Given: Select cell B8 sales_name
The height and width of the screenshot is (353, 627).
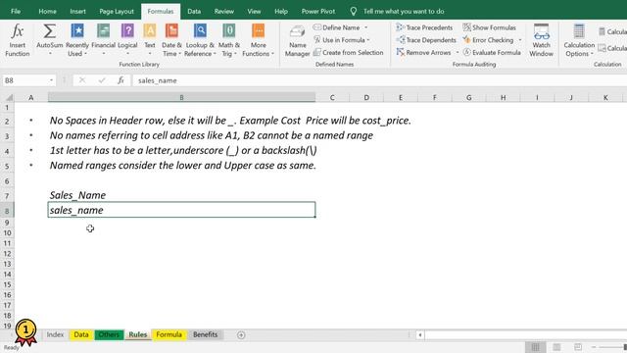Looking at the screenshot, I should (x=181, y=210).
